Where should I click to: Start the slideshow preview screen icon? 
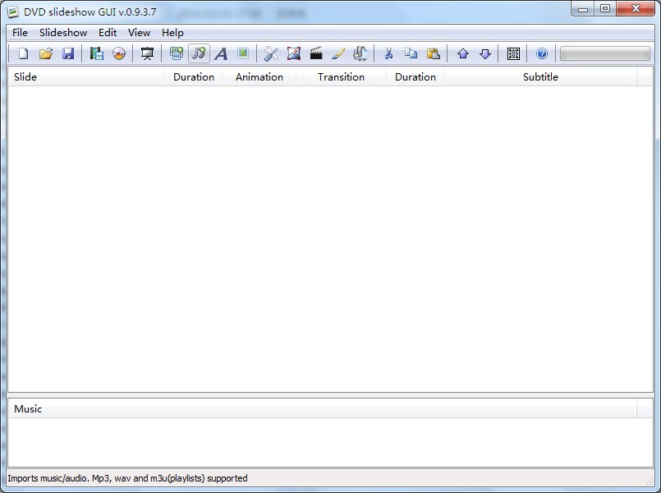[x=147, y=53]
